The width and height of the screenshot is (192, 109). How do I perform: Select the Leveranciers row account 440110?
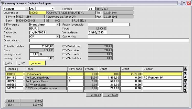pos(14,74)
